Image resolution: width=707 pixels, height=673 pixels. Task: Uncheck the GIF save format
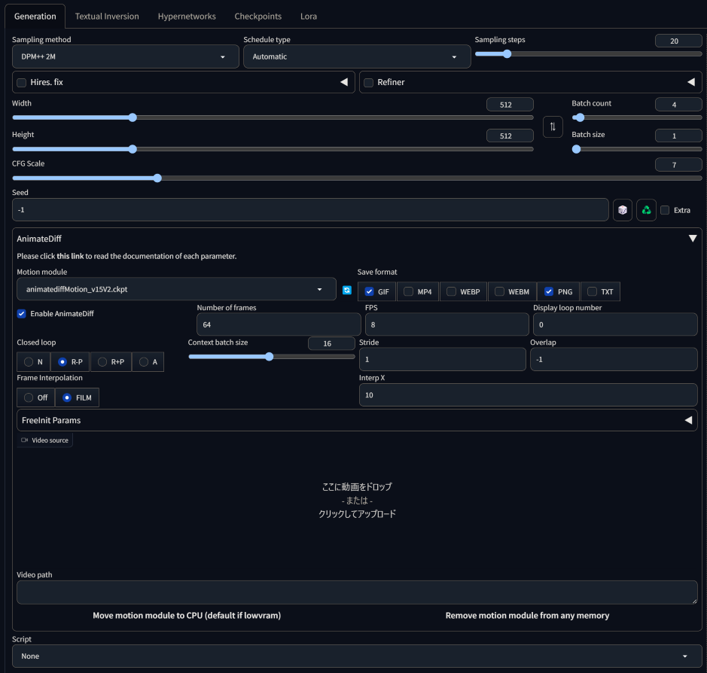[x=368, y=291]
